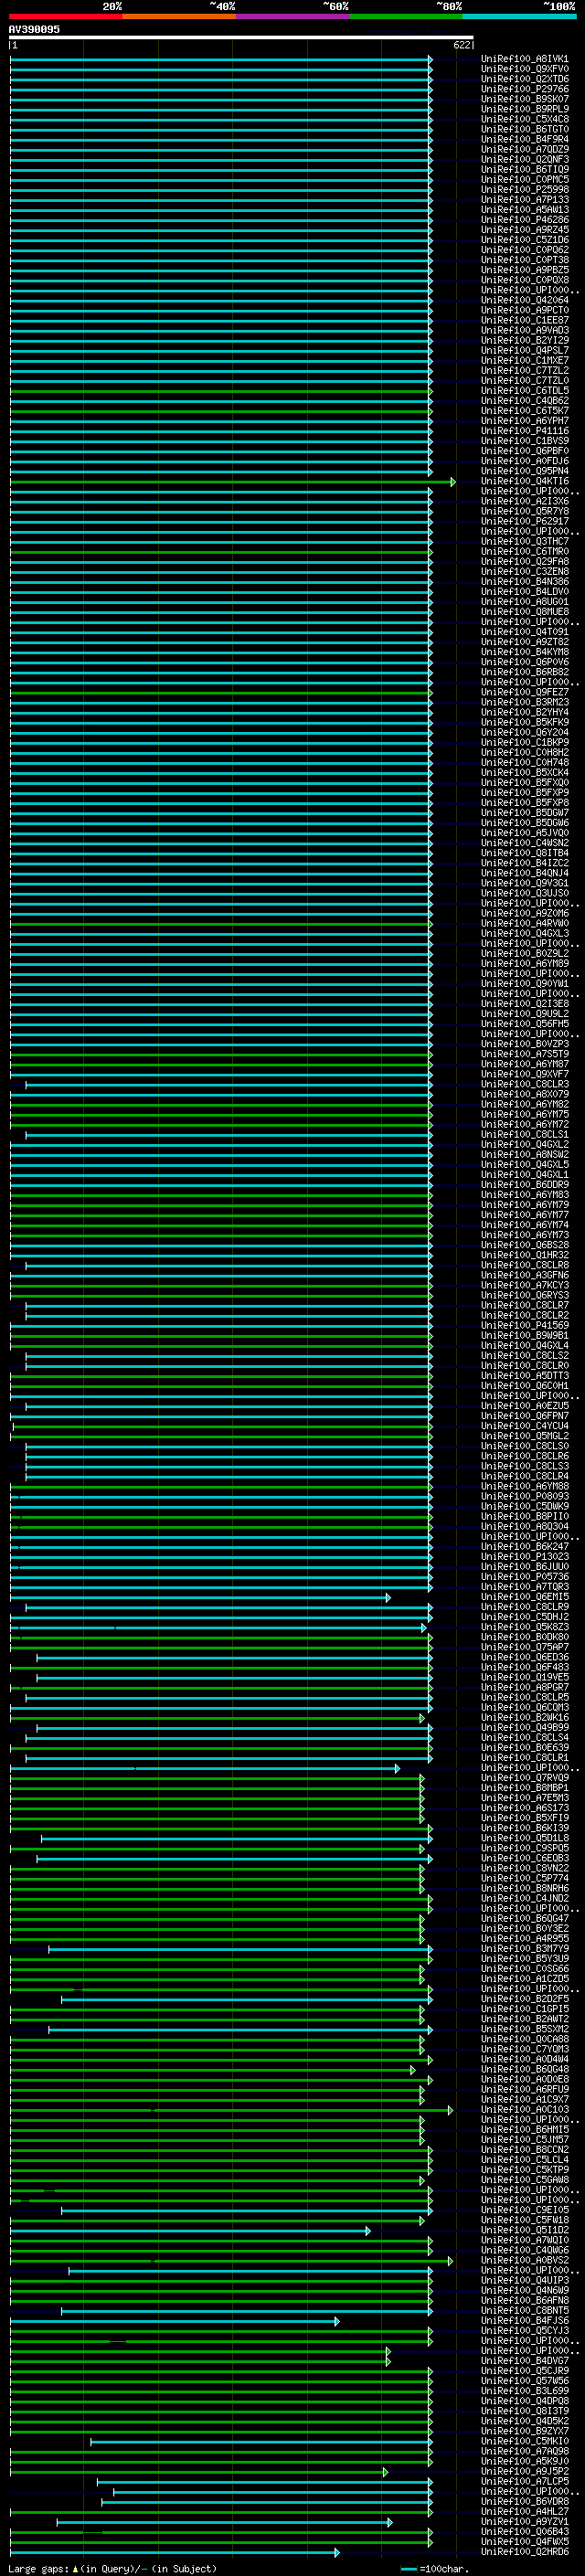The height and width of the screenshot is (2576, 585).
Task: Select the UniRef100_A8X079 label
Action: click(524, 1094)
